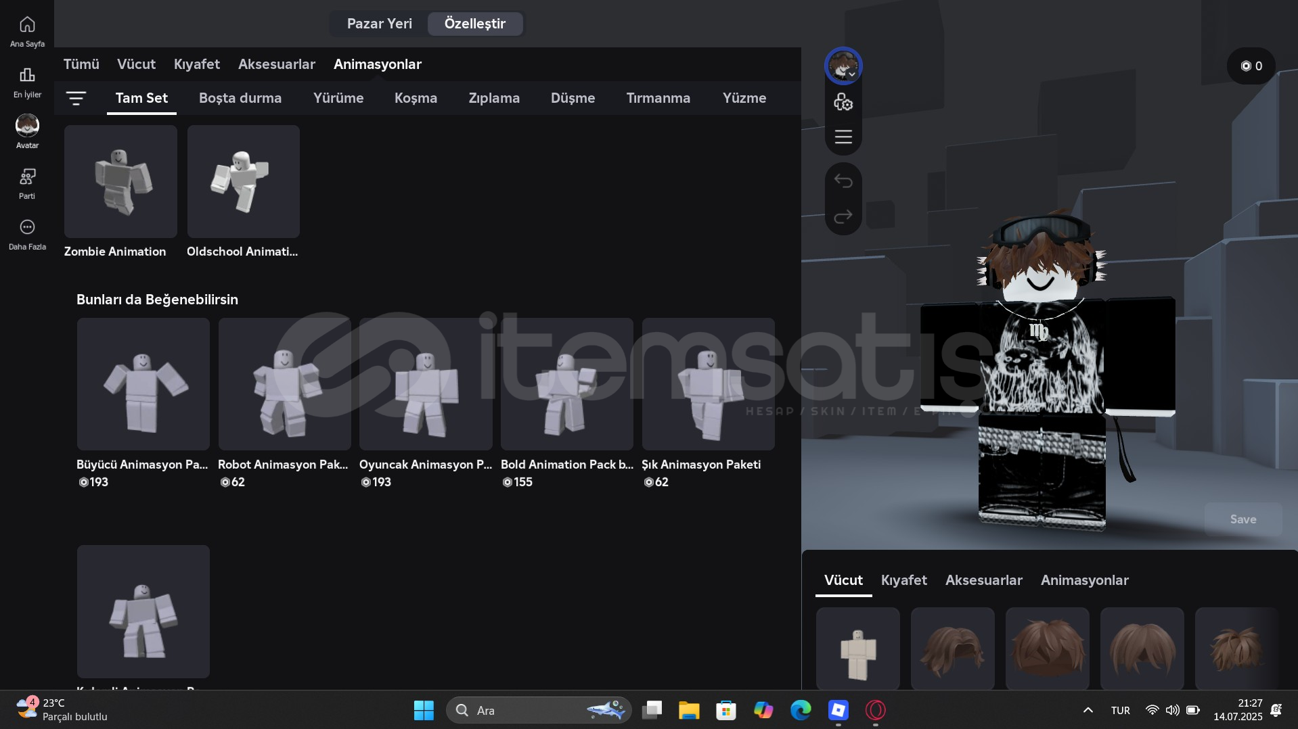Open Microsoft Store from taskbar
This screenshot has width=1298, height=729.
point(726,710)
